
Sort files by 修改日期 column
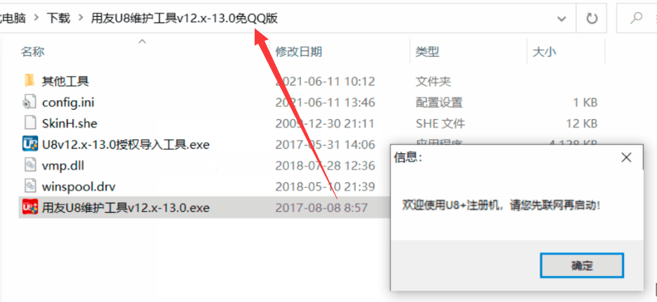tap(298, 52)
